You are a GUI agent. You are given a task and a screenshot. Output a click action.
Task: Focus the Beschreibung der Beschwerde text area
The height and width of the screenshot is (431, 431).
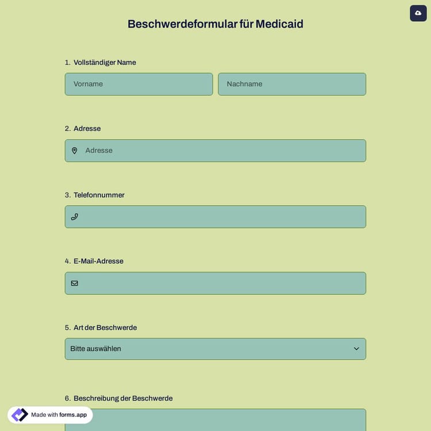230,420
